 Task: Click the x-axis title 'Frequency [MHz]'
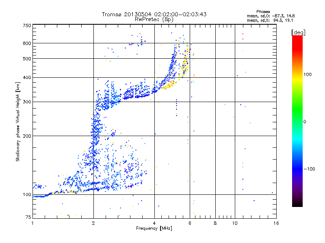[154, 228]
